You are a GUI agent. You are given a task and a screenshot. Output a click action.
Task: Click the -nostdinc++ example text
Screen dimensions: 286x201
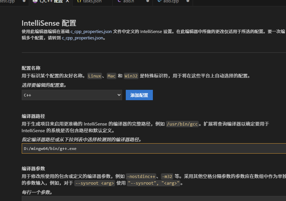click(x=141, y=177)
